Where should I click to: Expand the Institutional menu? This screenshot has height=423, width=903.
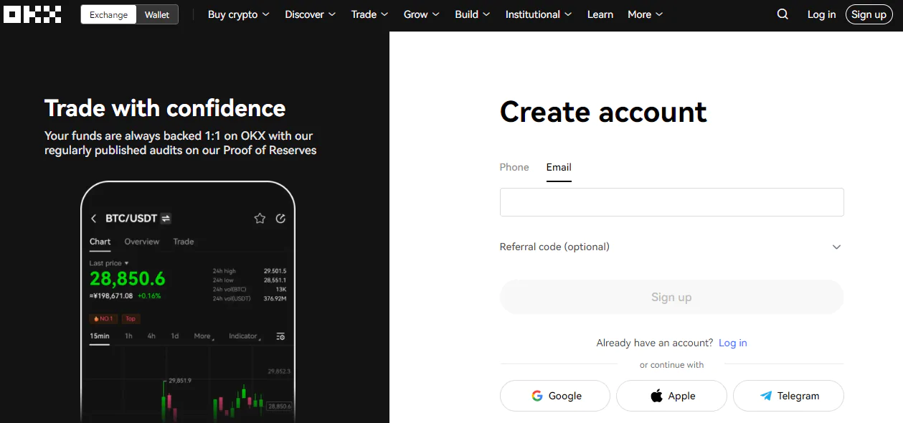pos(539,14)
